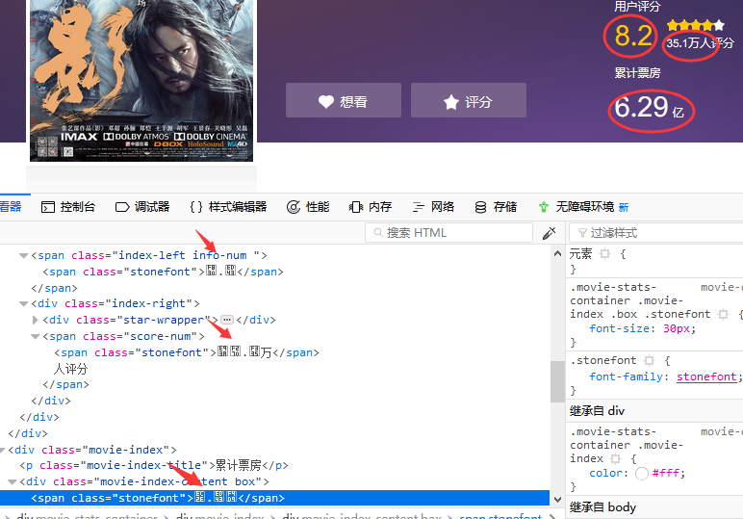Click the 6.29 亿 box office figure
743x519 pixels.
point(650,108)
